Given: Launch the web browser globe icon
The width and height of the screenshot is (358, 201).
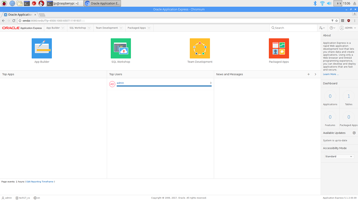Looking at the screenshot, I should 12,3.
